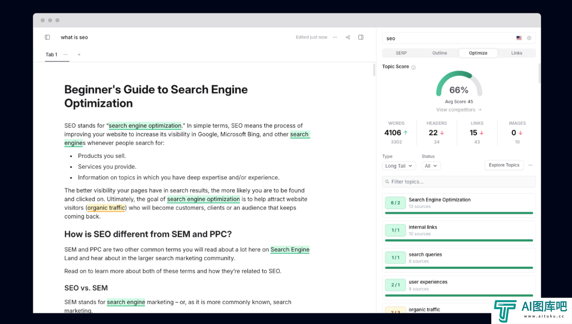
Task: Click the right panel vertical scrollbar
Action: pos(539,73)
